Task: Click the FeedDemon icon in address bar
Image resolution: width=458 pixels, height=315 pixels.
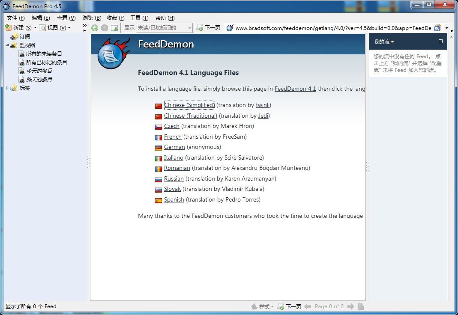Action: pos(230,28)
